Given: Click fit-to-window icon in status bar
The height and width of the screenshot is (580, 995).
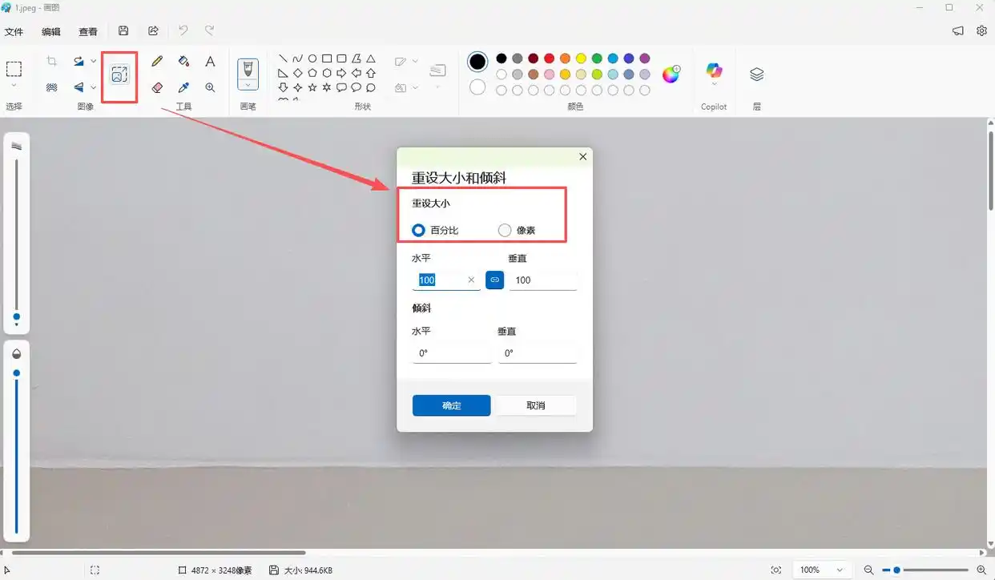Looking at the screenshot, I should click(x=775, y=570).
